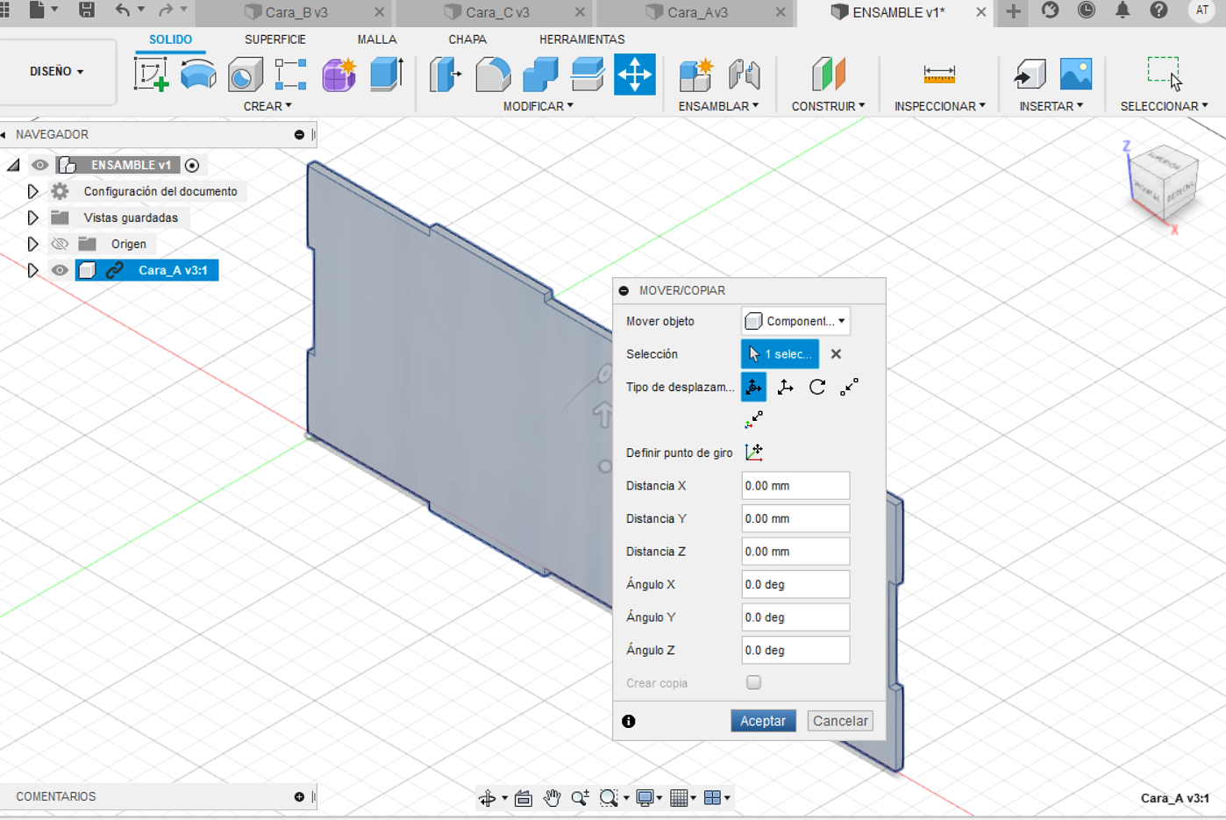Viewport: 1226px width, 820px height.
Task: Clear the selection with the X
Action: tap(836, 354)
